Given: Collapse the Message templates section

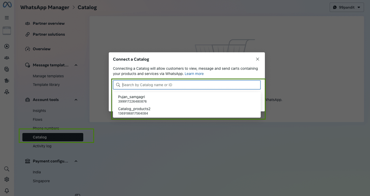Looking at the screenshot, I should pyautogui.click(x=76, y=65).
